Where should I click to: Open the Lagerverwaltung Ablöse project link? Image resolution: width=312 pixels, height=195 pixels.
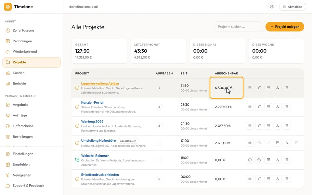(x=100, y=84)
